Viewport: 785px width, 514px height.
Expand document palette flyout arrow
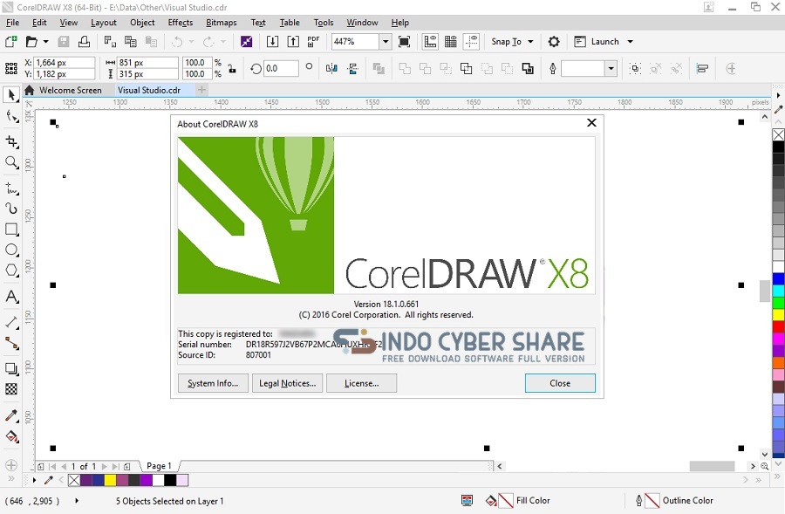tap(34, 481)
